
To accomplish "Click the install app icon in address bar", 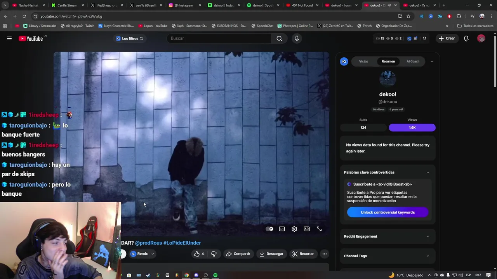I will click(x=400, y=16).
